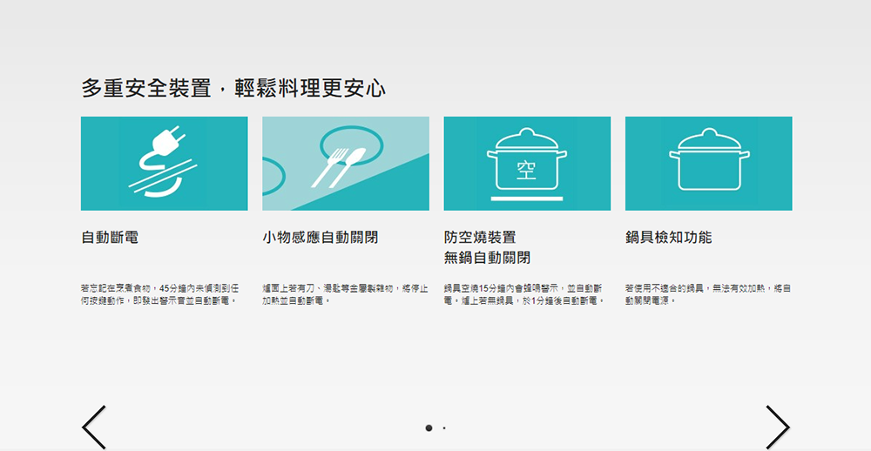Click the 自動斷電 heading
The image size is (871, 451).
110,237
